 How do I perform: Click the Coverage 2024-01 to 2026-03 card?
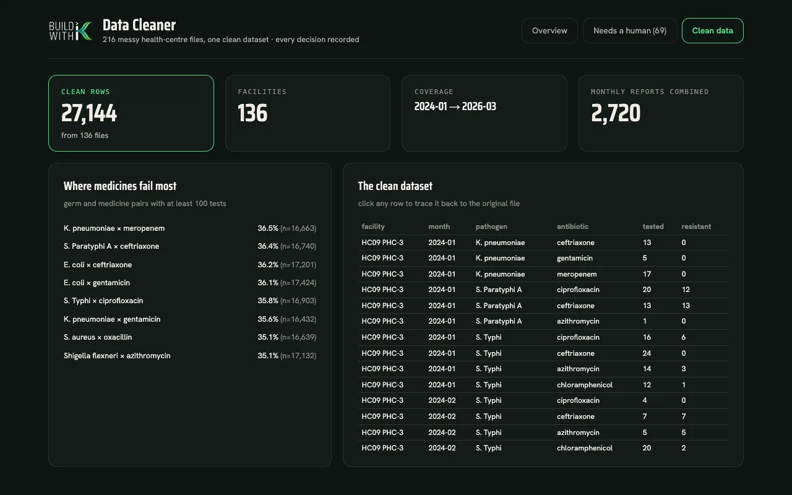click(x=484, y=113)
